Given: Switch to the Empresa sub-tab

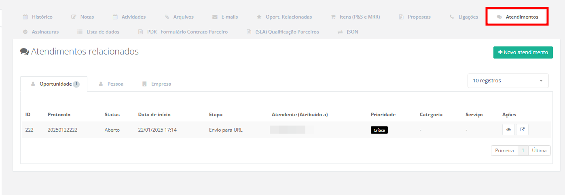Looking at the screenshot, I should coord(157,84).
